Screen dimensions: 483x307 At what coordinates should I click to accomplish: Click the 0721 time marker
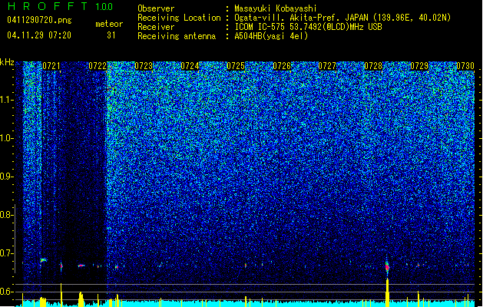[x=51, y=66]
